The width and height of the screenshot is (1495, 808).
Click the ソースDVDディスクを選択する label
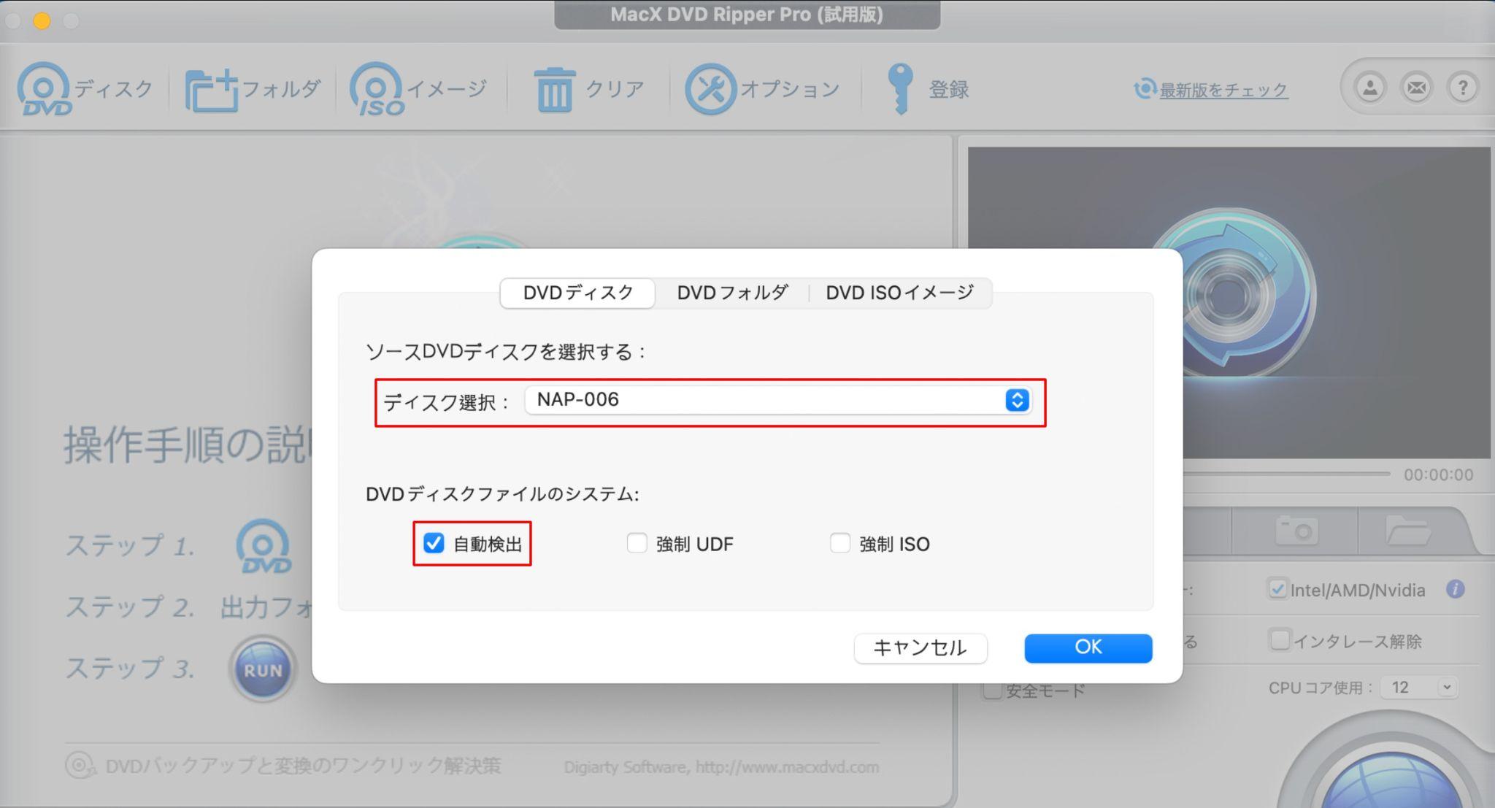[505, 351]
